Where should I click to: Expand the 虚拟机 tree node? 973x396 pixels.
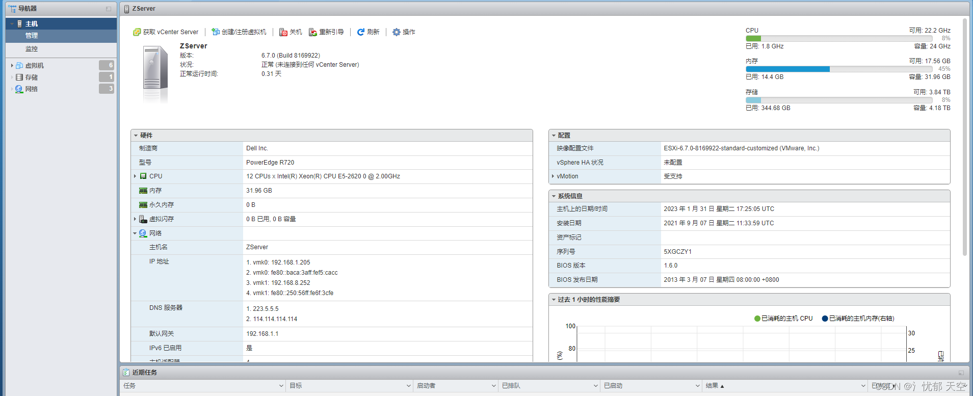pyautogui.click(x=12, y=65)
